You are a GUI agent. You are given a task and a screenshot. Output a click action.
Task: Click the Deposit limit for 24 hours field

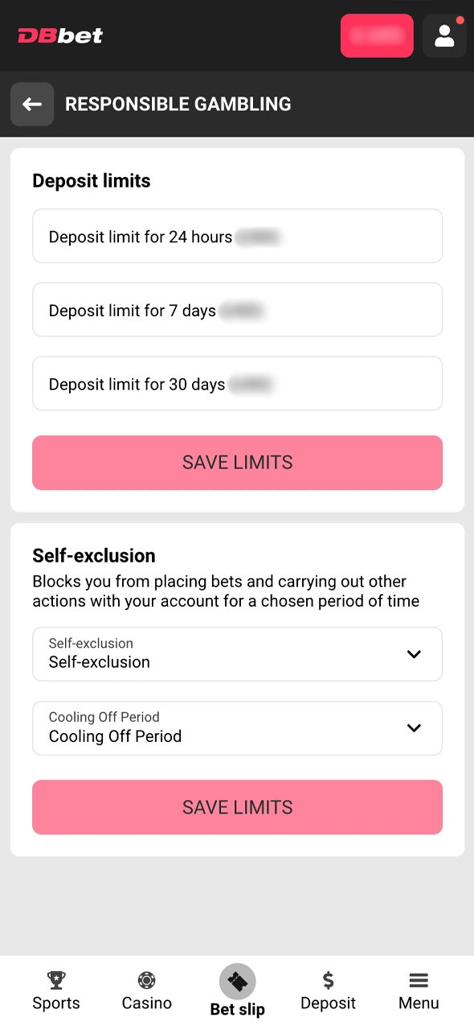(x=237, y=236)
